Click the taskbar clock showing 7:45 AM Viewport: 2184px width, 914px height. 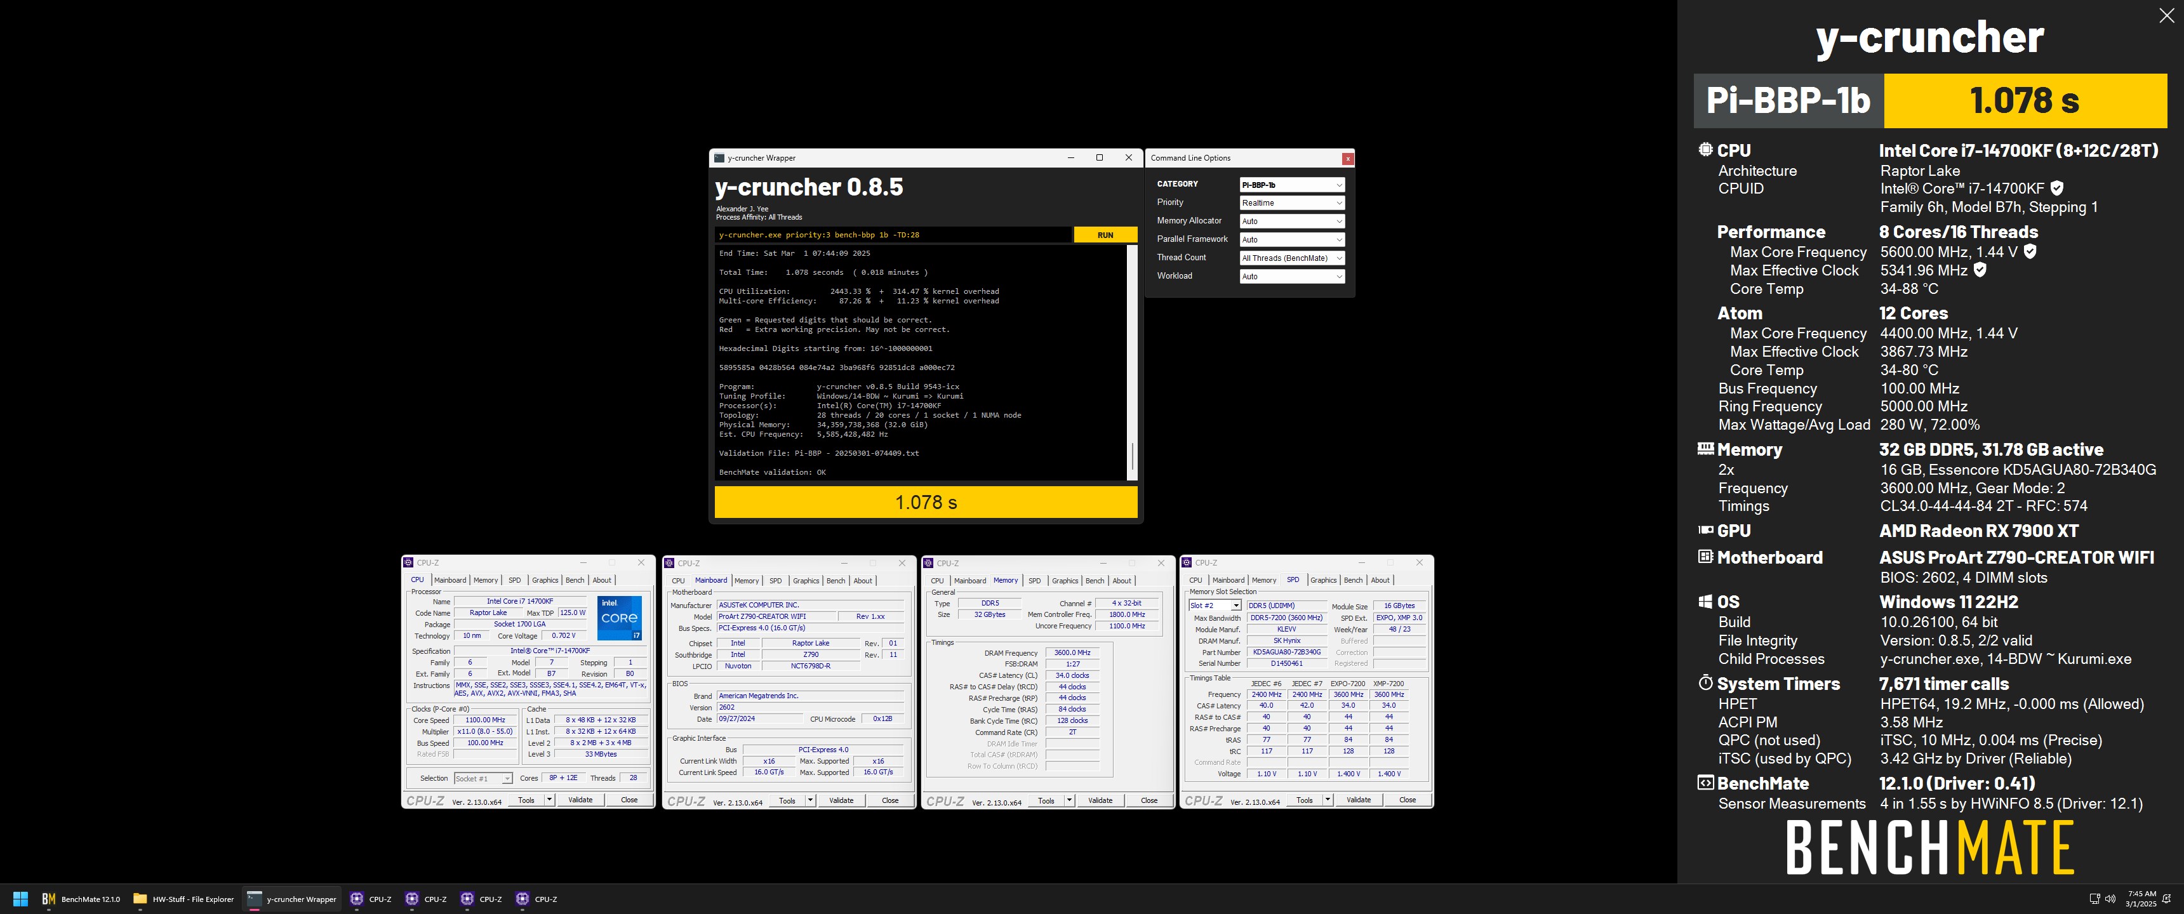tap(2141, 899)
